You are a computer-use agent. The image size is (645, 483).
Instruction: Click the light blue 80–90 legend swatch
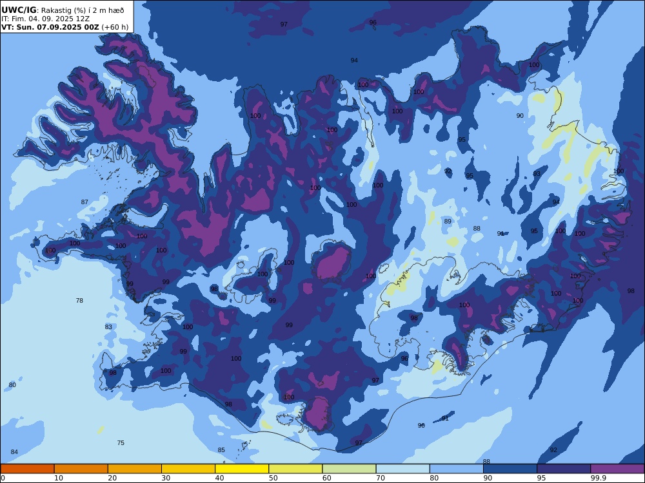click(x=457, y=469)
